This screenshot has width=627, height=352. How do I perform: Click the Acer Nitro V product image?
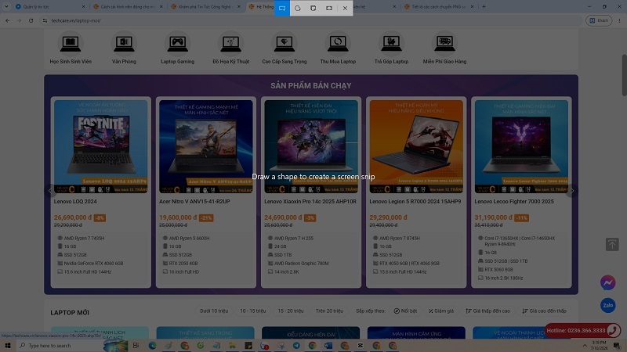[206, 146]
